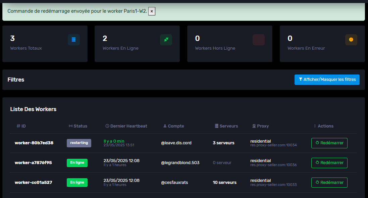
Task: Click the 10 serveurs count
Action: coord(224,183)
